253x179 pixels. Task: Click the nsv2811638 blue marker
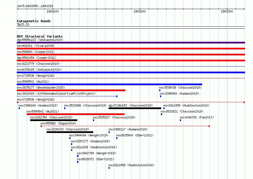click(x=72, y=150)
